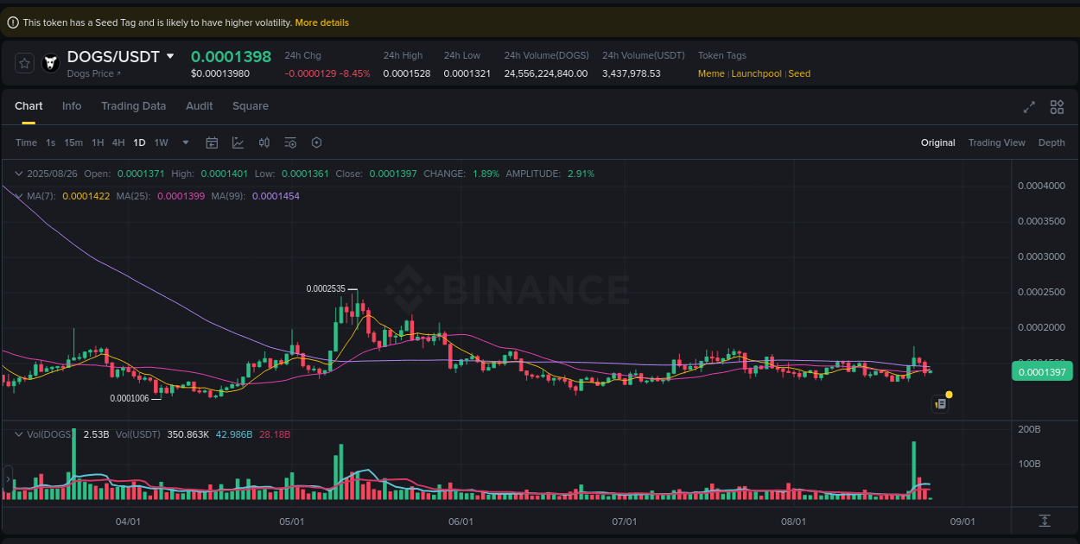Click the candlestick style settings icon

click(x=264, y=142)
